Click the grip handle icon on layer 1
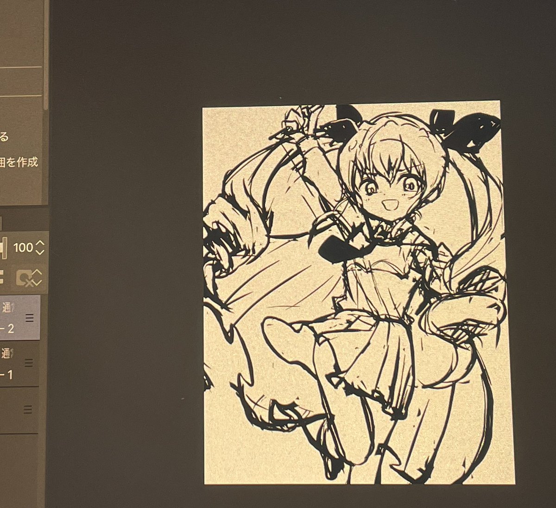Screen dimensions: 556x508 29,364
